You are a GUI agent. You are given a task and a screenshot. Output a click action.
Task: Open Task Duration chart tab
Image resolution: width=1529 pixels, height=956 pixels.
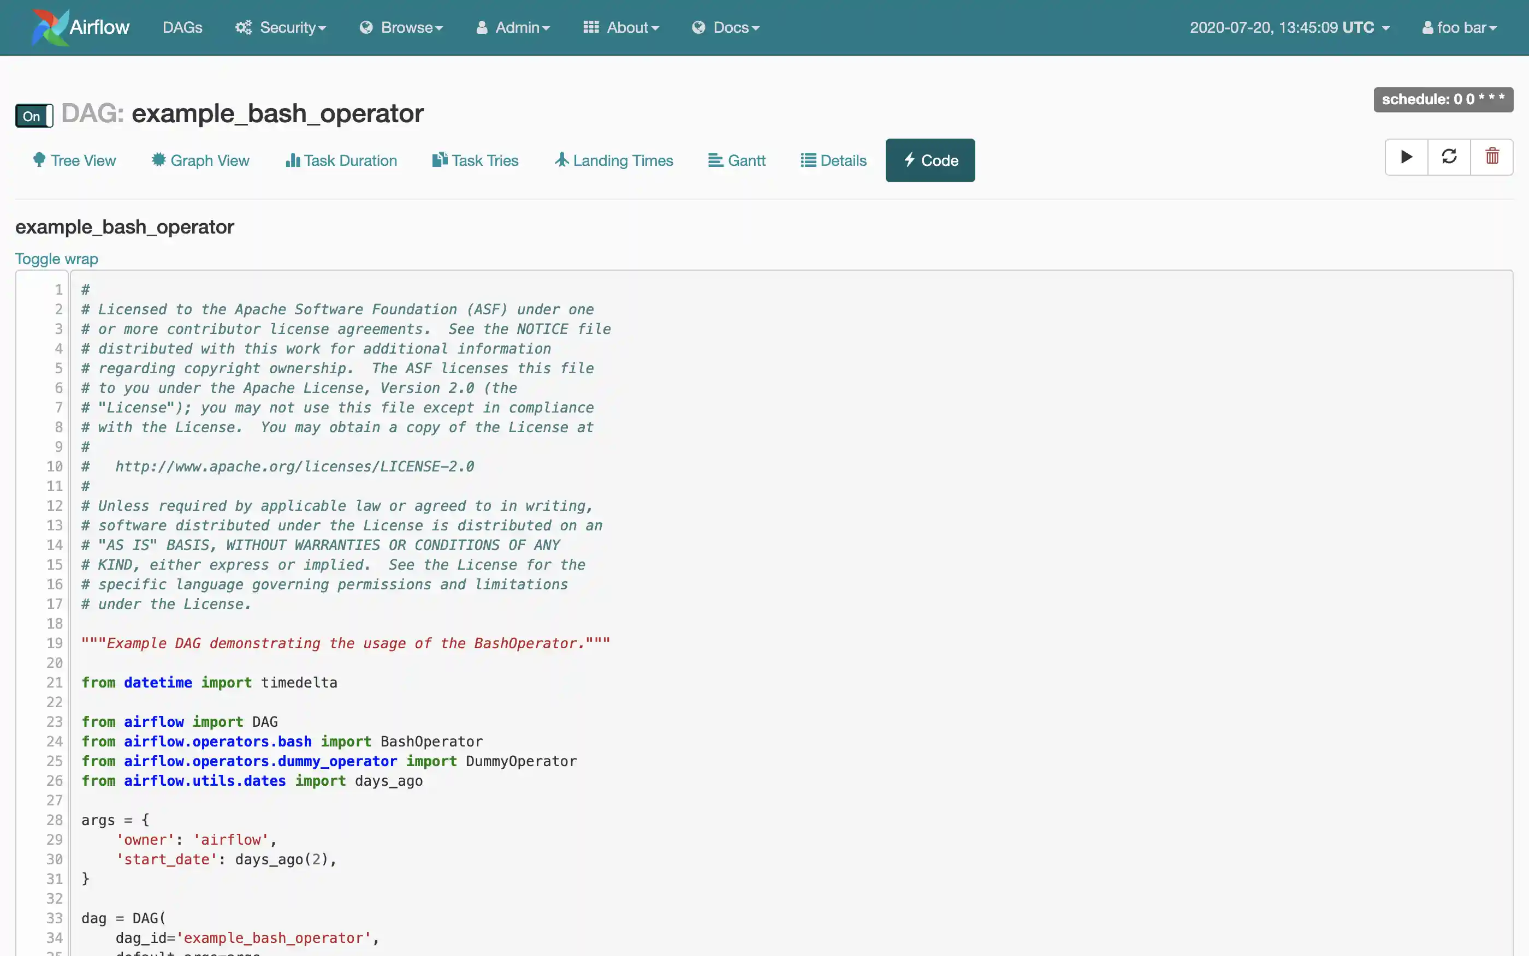[x=342, y=160]
